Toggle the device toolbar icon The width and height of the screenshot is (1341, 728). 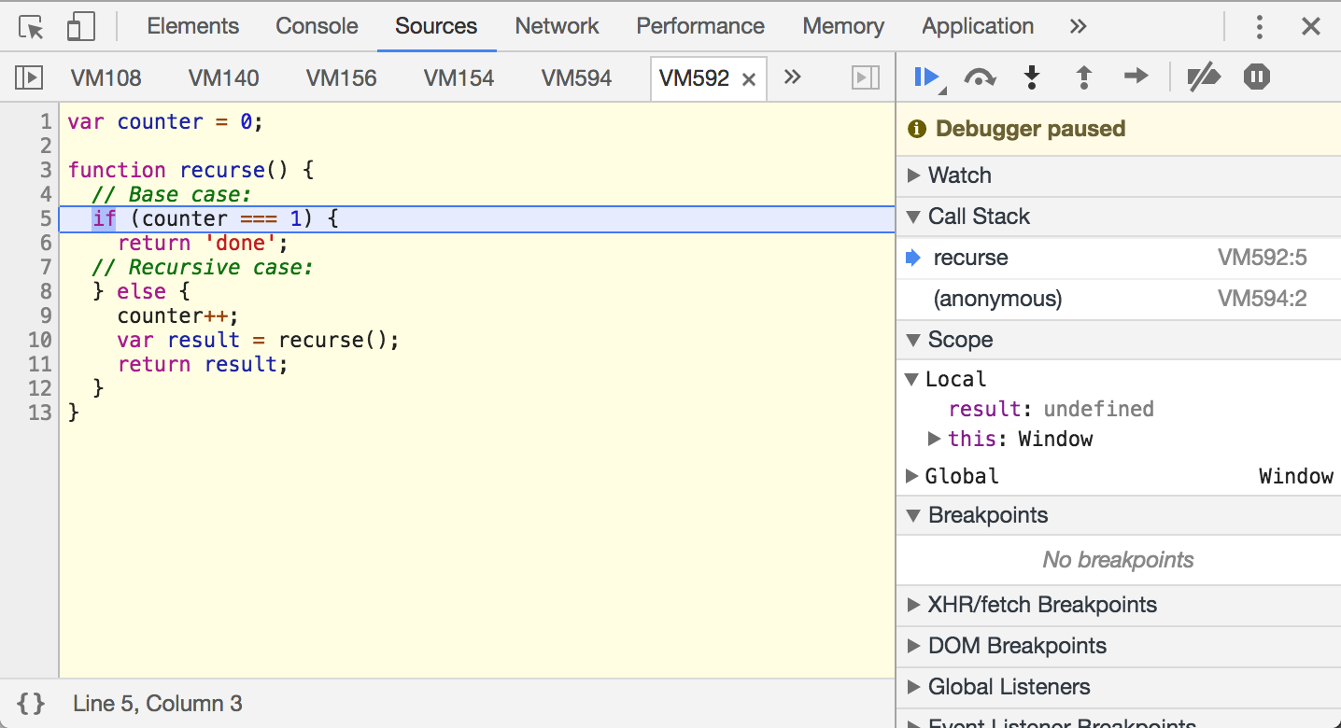coord(81,27)
